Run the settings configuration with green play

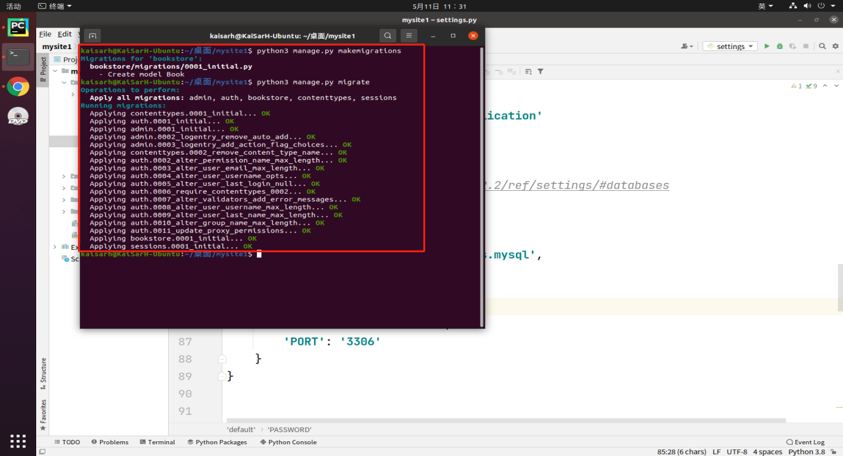coord(766,46)
